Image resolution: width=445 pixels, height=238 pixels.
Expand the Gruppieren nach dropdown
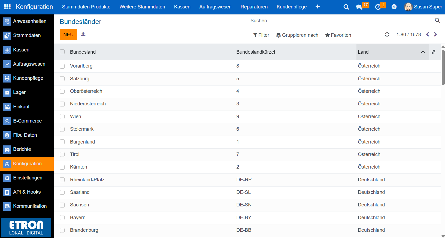[297, 35]
